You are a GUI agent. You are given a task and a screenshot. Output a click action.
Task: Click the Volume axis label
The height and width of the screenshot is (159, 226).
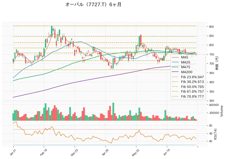pos(222,111)
